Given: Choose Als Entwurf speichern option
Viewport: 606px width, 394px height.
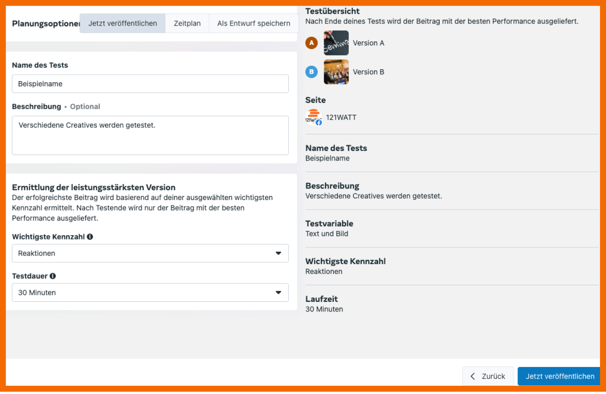Looking at the screenshot, I should [x=253, y=23].
